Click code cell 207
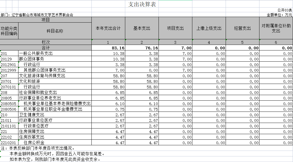The width and height of the screenshot is (293, 162). point(9,76)
